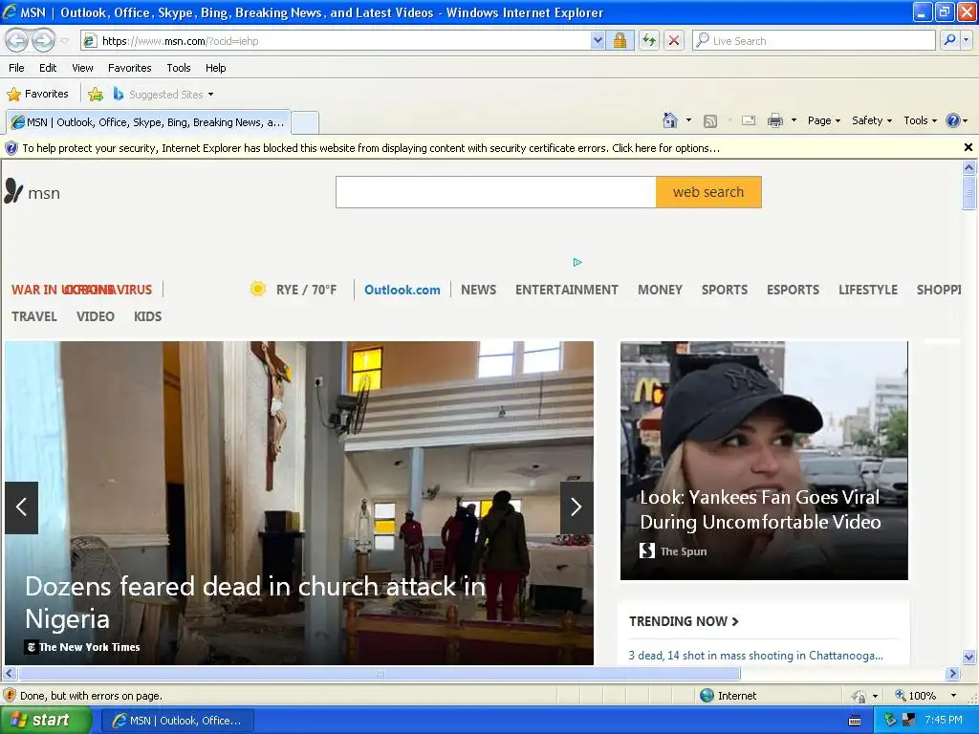979x734 pixels.
Task: Open the Safety command bar menu
Action: [872, 120]
